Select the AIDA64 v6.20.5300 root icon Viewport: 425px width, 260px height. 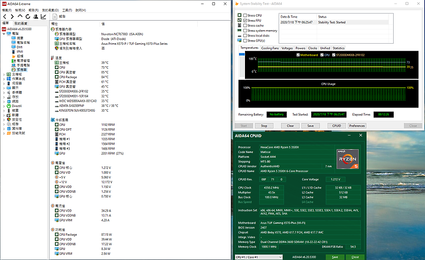coord(4,29)
